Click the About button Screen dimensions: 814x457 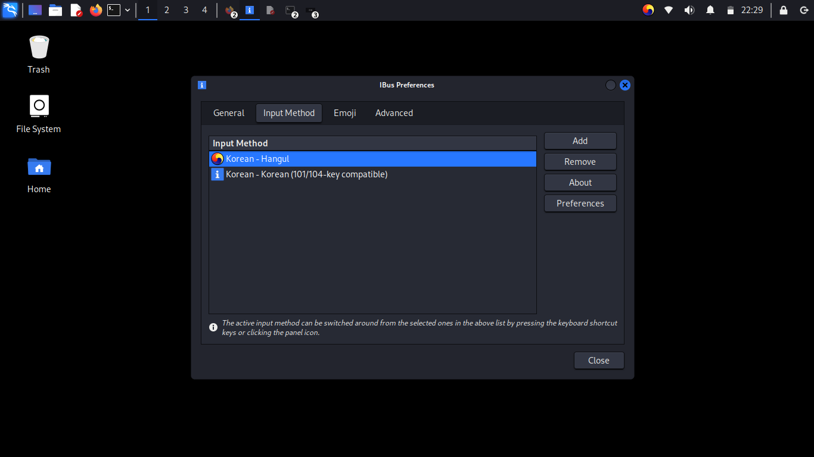pos(580,183)
